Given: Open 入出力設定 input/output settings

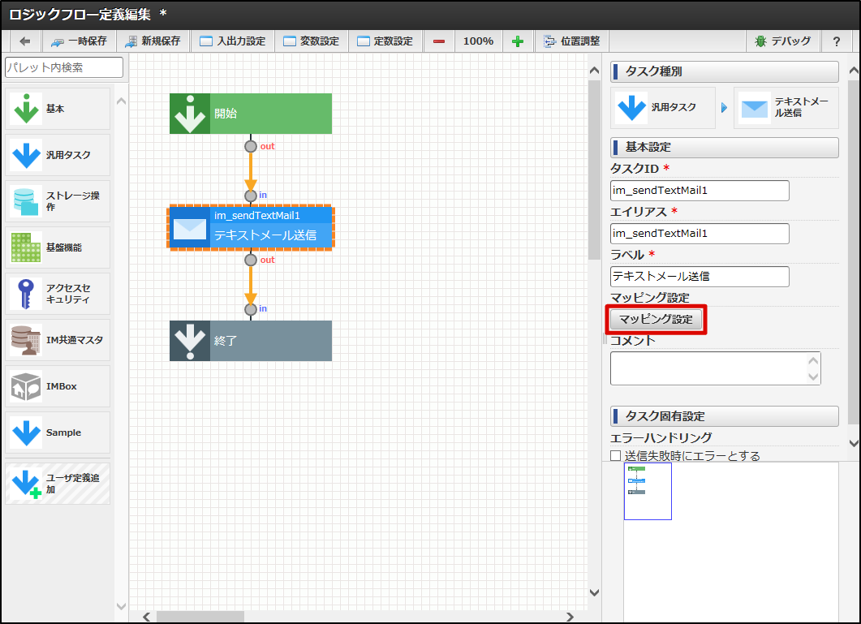Looking at the screenshot, I should click(x=233, y=41).
